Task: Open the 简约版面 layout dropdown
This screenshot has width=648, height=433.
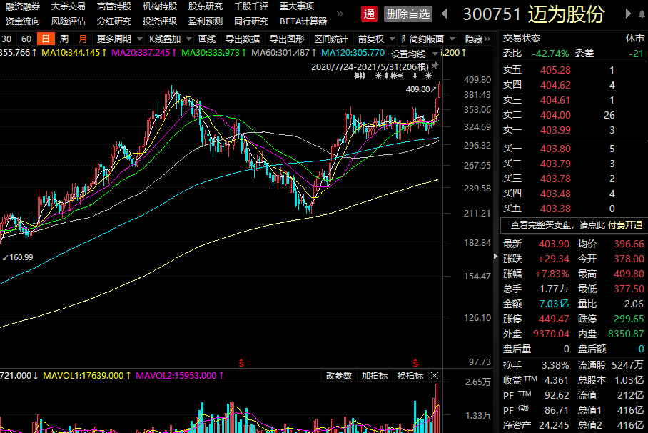Action: 432,39
